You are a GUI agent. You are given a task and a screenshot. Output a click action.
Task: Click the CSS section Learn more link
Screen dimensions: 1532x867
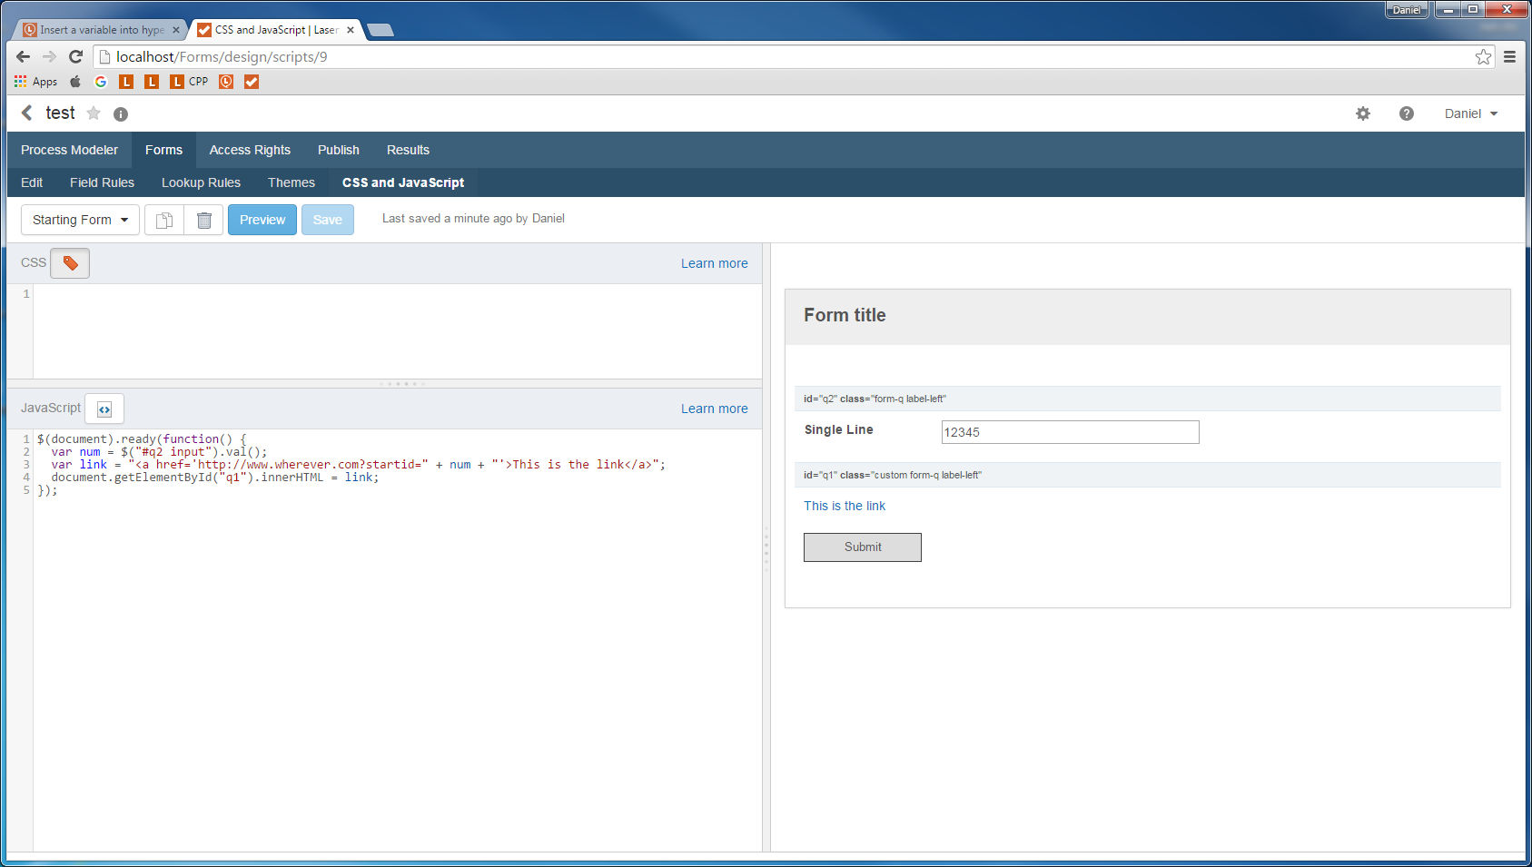point(714,263)
